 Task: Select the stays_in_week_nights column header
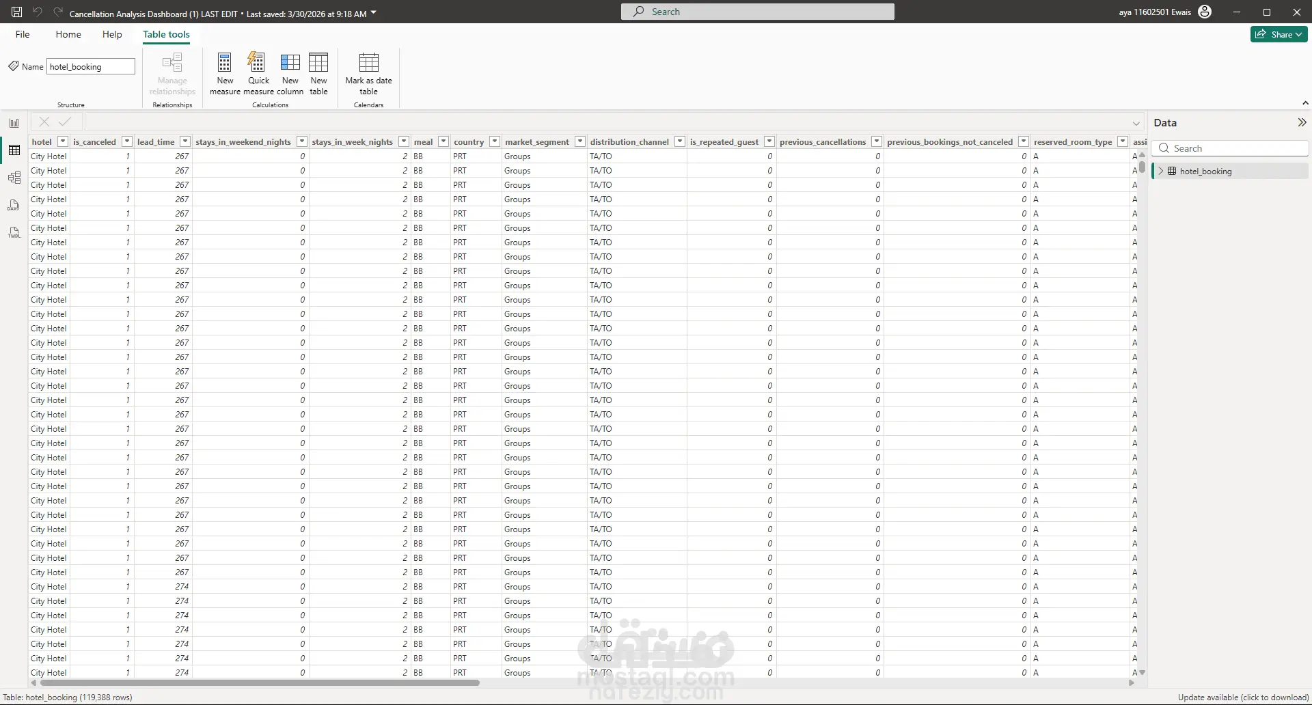click(352, 141)
